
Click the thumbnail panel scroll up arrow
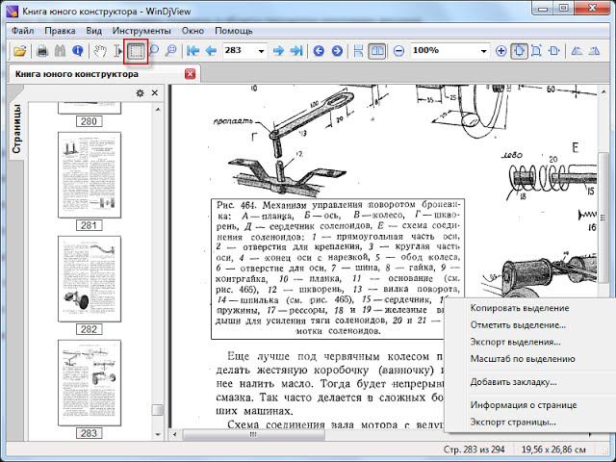pyautogui.click(x=158, y=110)
